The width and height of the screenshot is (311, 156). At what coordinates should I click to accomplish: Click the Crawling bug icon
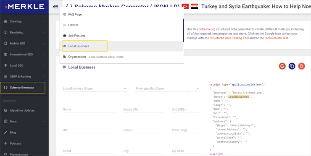point(5,21)
